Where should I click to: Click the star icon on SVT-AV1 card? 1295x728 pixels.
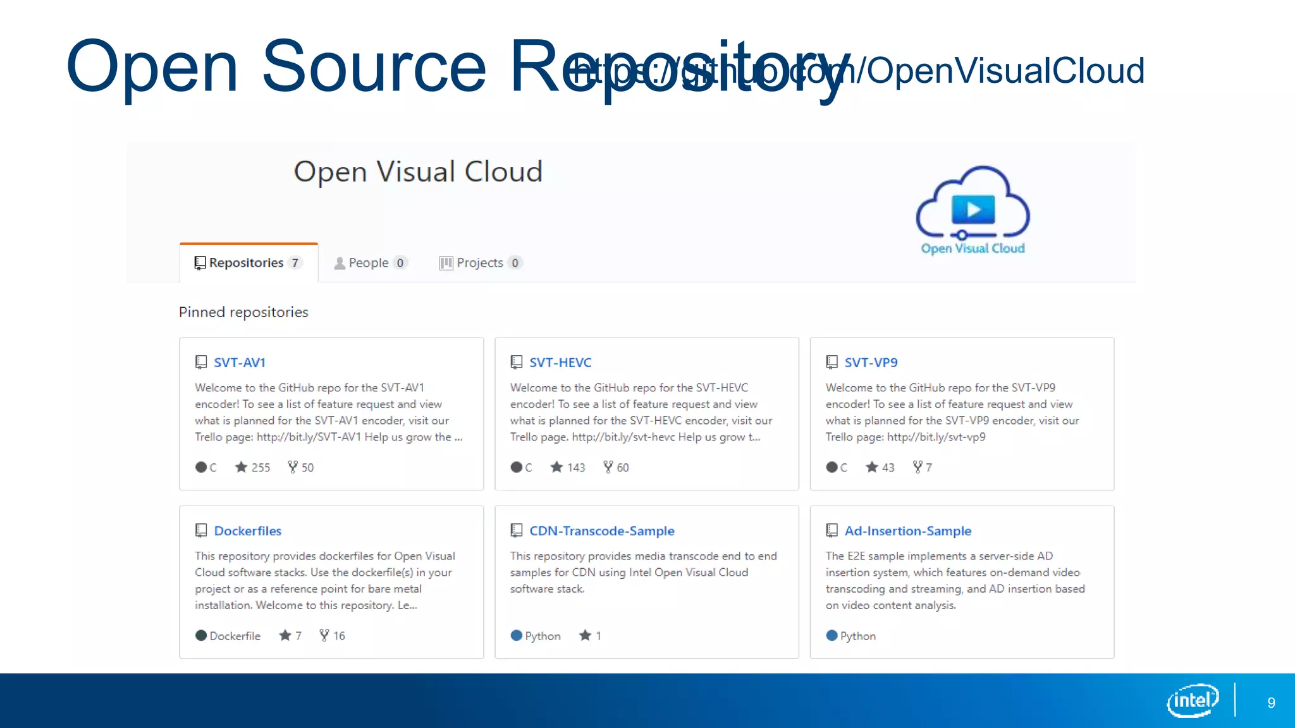point(241,467)
